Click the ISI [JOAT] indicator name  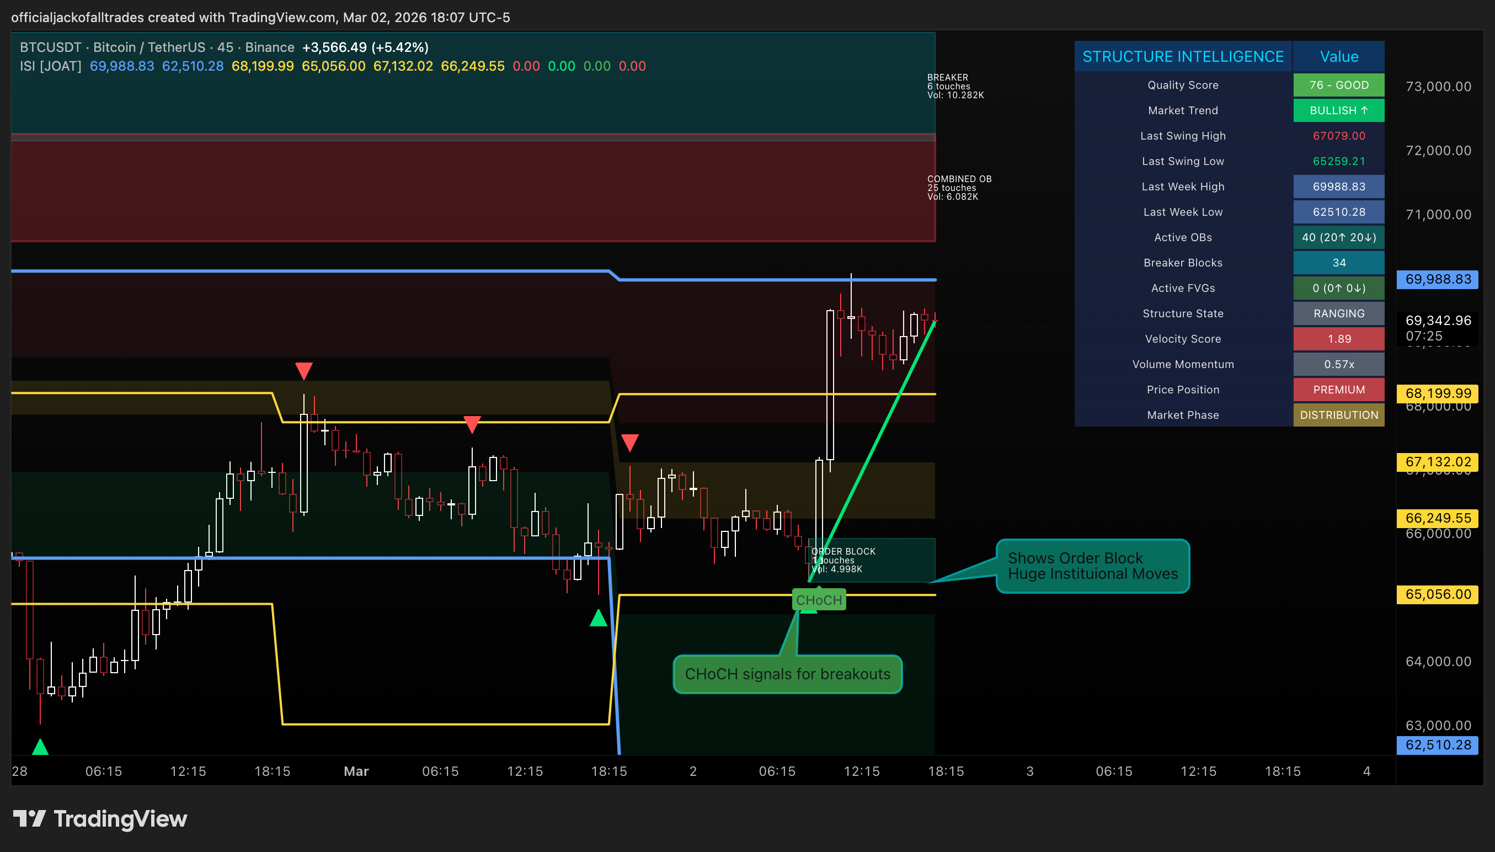50,66
